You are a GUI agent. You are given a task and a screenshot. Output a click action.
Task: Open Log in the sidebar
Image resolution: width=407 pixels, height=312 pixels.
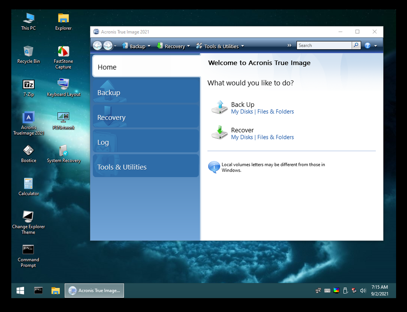coord(146,142)
